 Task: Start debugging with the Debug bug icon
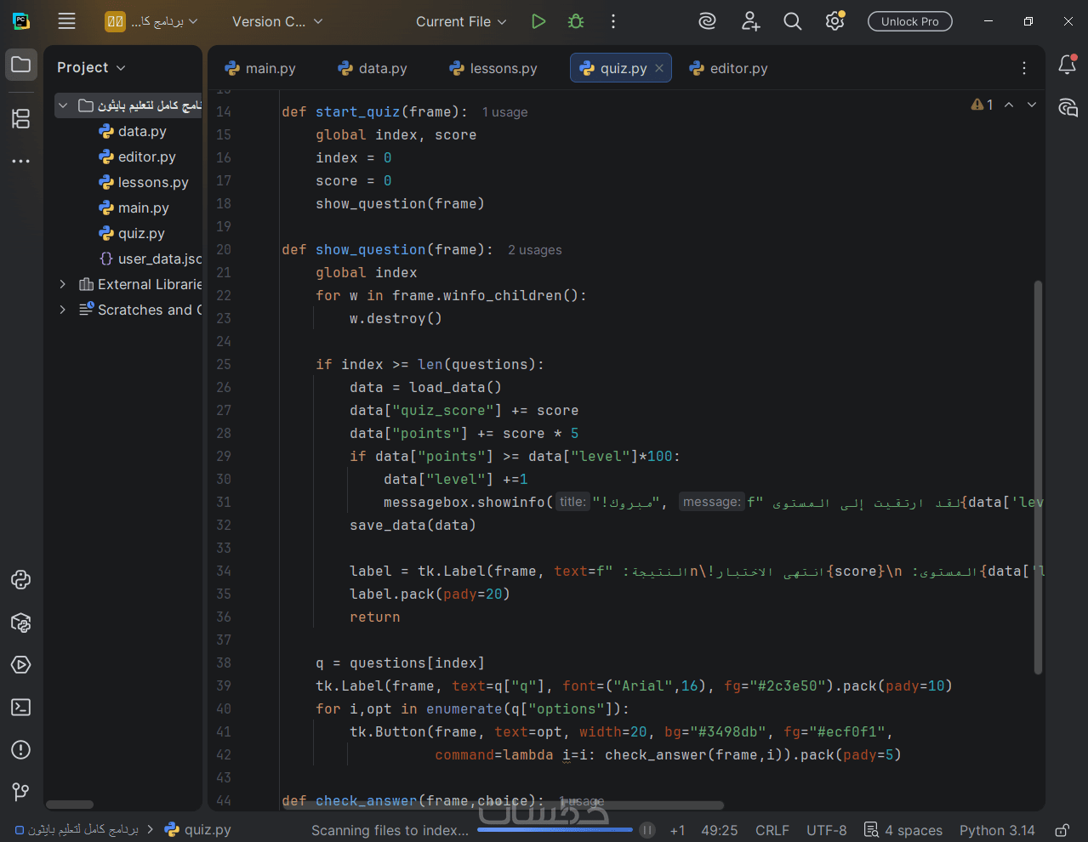[576, 21]
